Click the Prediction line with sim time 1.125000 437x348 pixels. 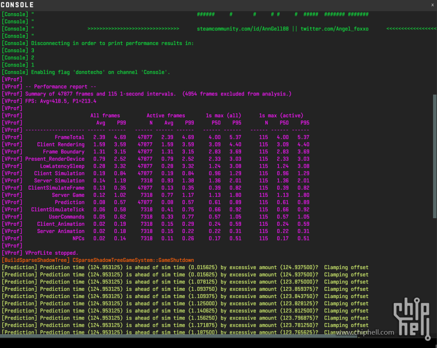coord(185,304)
